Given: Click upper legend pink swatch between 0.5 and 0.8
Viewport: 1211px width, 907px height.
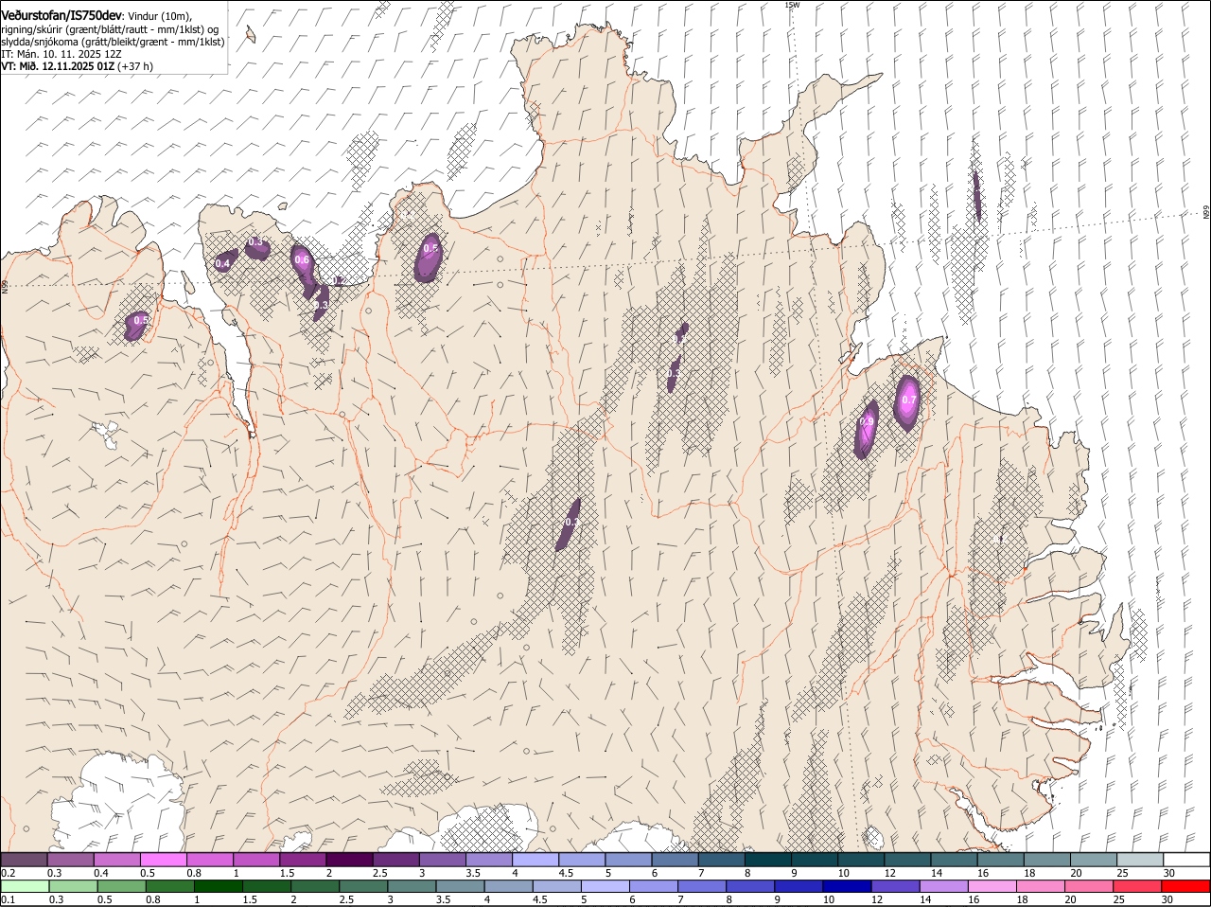Looking at the screenshot, I should [163, 859].
